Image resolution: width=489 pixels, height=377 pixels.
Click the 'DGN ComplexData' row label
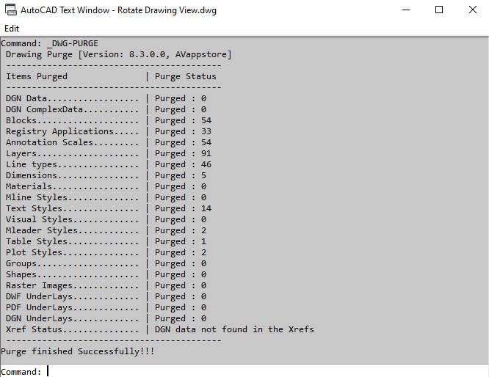pyautogui.click(x=44, y=109)
